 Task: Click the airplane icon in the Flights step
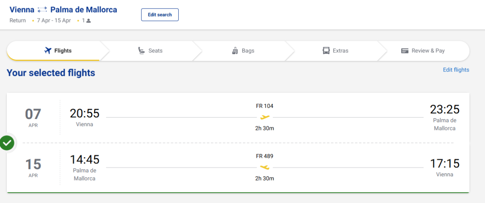coord(48,51)
